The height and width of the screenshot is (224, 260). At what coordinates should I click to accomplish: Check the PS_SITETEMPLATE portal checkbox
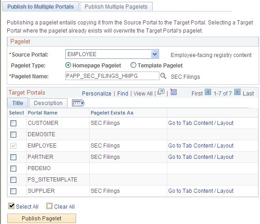point(13,180)
